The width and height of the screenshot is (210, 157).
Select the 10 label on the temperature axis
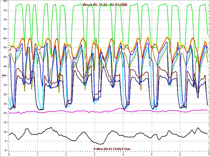[x=5, y=132]
